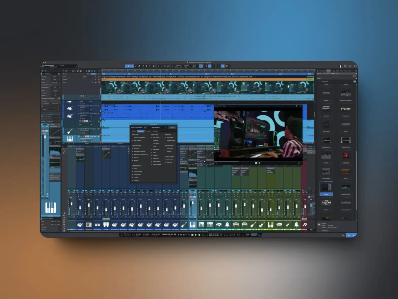
Task: Click the Mix button at bottom right
Action: point(349,235)
